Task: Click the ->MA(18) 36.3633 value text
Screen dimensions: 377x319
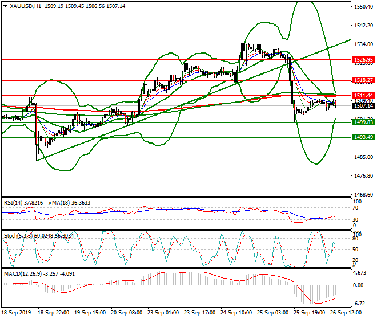Action: 69,203
